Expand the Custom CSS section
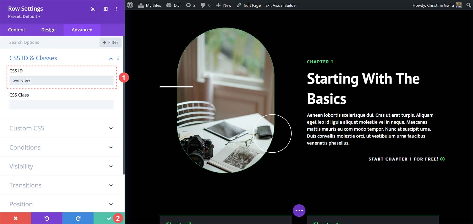This screenshot has width=473, height=224. [111, 128]
